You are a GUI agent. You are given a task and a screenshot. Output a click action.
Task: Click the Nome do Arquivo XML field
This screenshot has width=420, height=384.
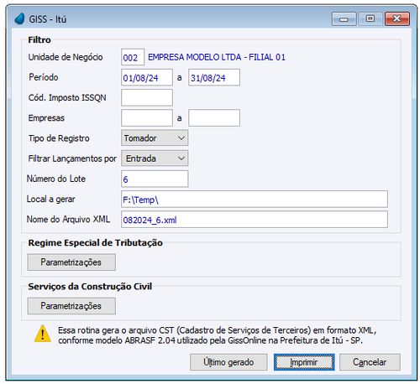click(x=255, y=220)
